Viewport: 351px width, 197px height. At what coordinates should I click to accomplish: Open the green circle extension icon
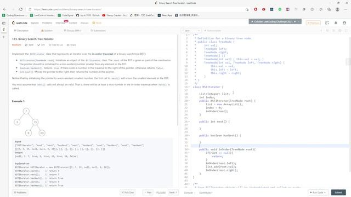(280, 9)
